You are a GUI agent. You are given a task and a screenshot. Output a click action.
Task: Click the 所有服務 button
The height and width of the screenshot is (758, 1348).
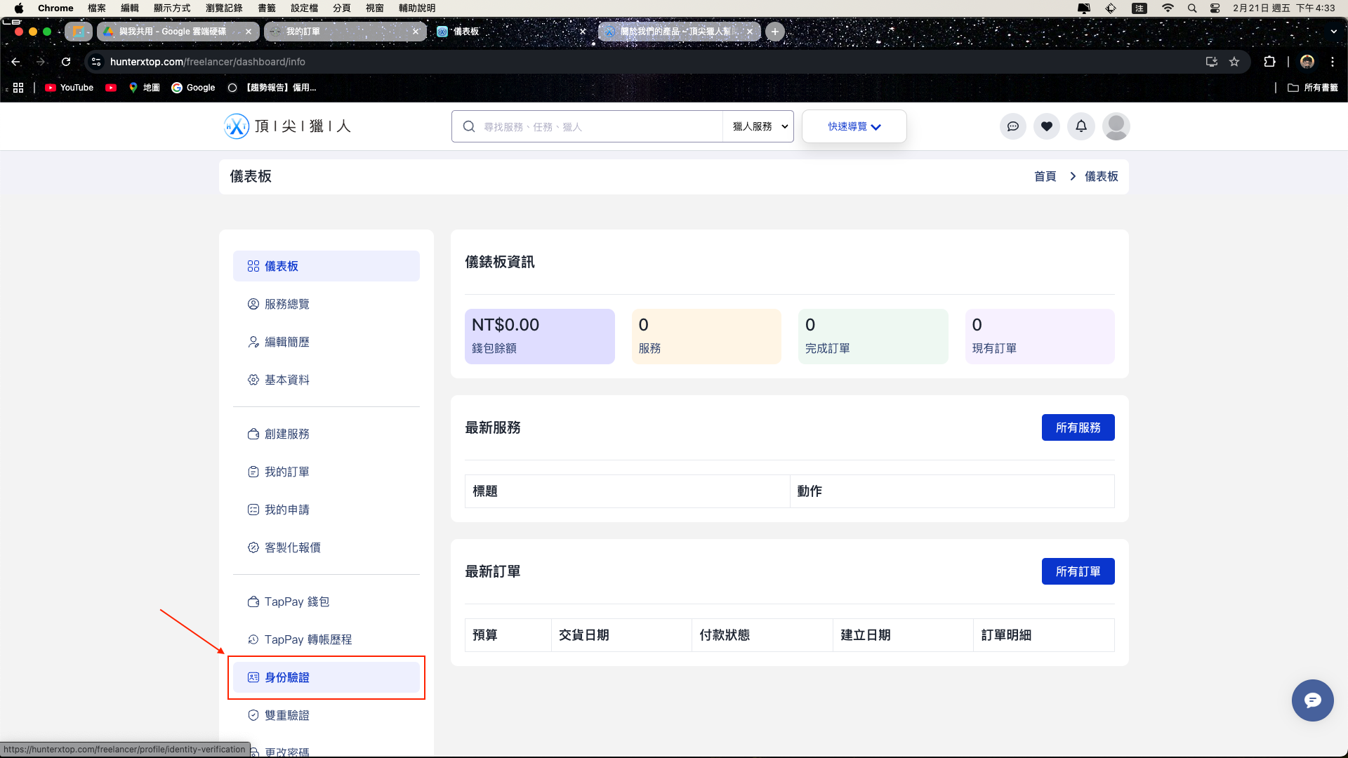(x=1078, y=427)
